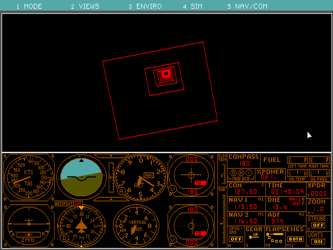Image resolution: width=333 pixels, height=250 pixels.
Task: Click the circled V beside upper OBI
Action: [x=172, y=188]
